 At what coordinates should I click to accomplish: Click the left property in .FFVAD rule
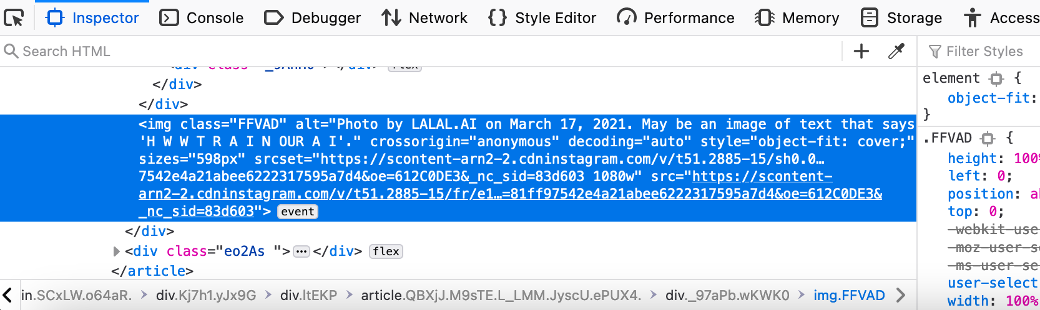(x=964, y=176)
